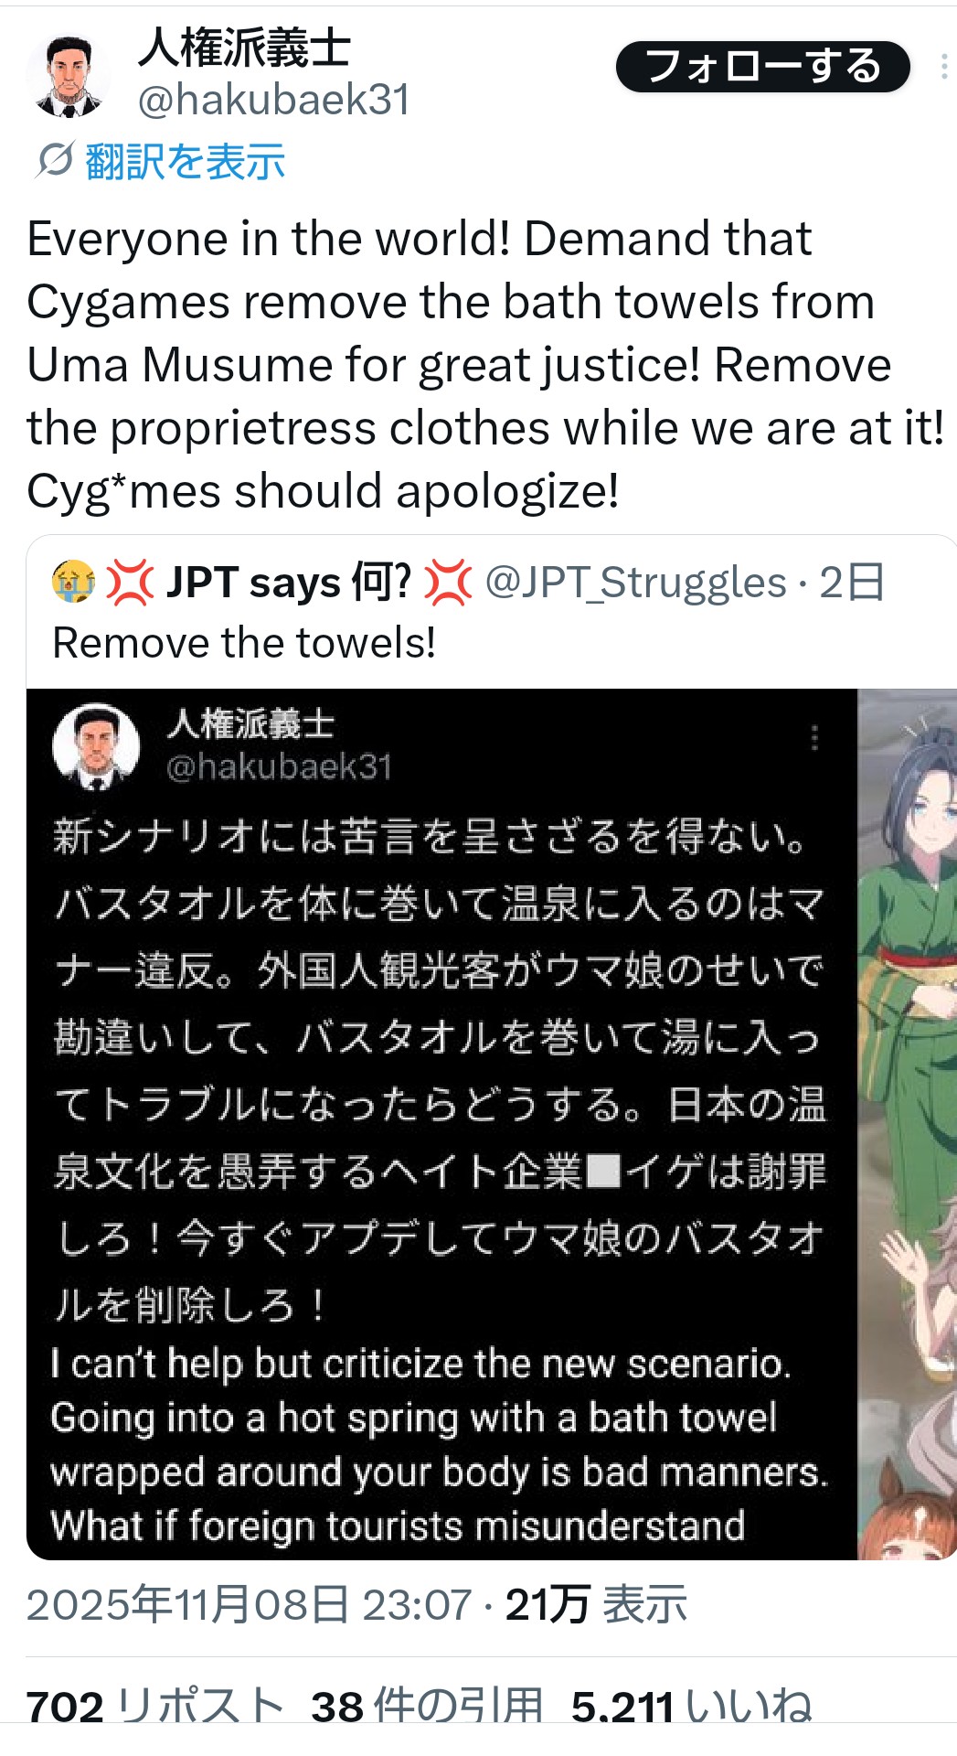Viewport: 957px width, 1756px height.
Task: Open the main tweet text about Cygames
Action: point(485,364)
